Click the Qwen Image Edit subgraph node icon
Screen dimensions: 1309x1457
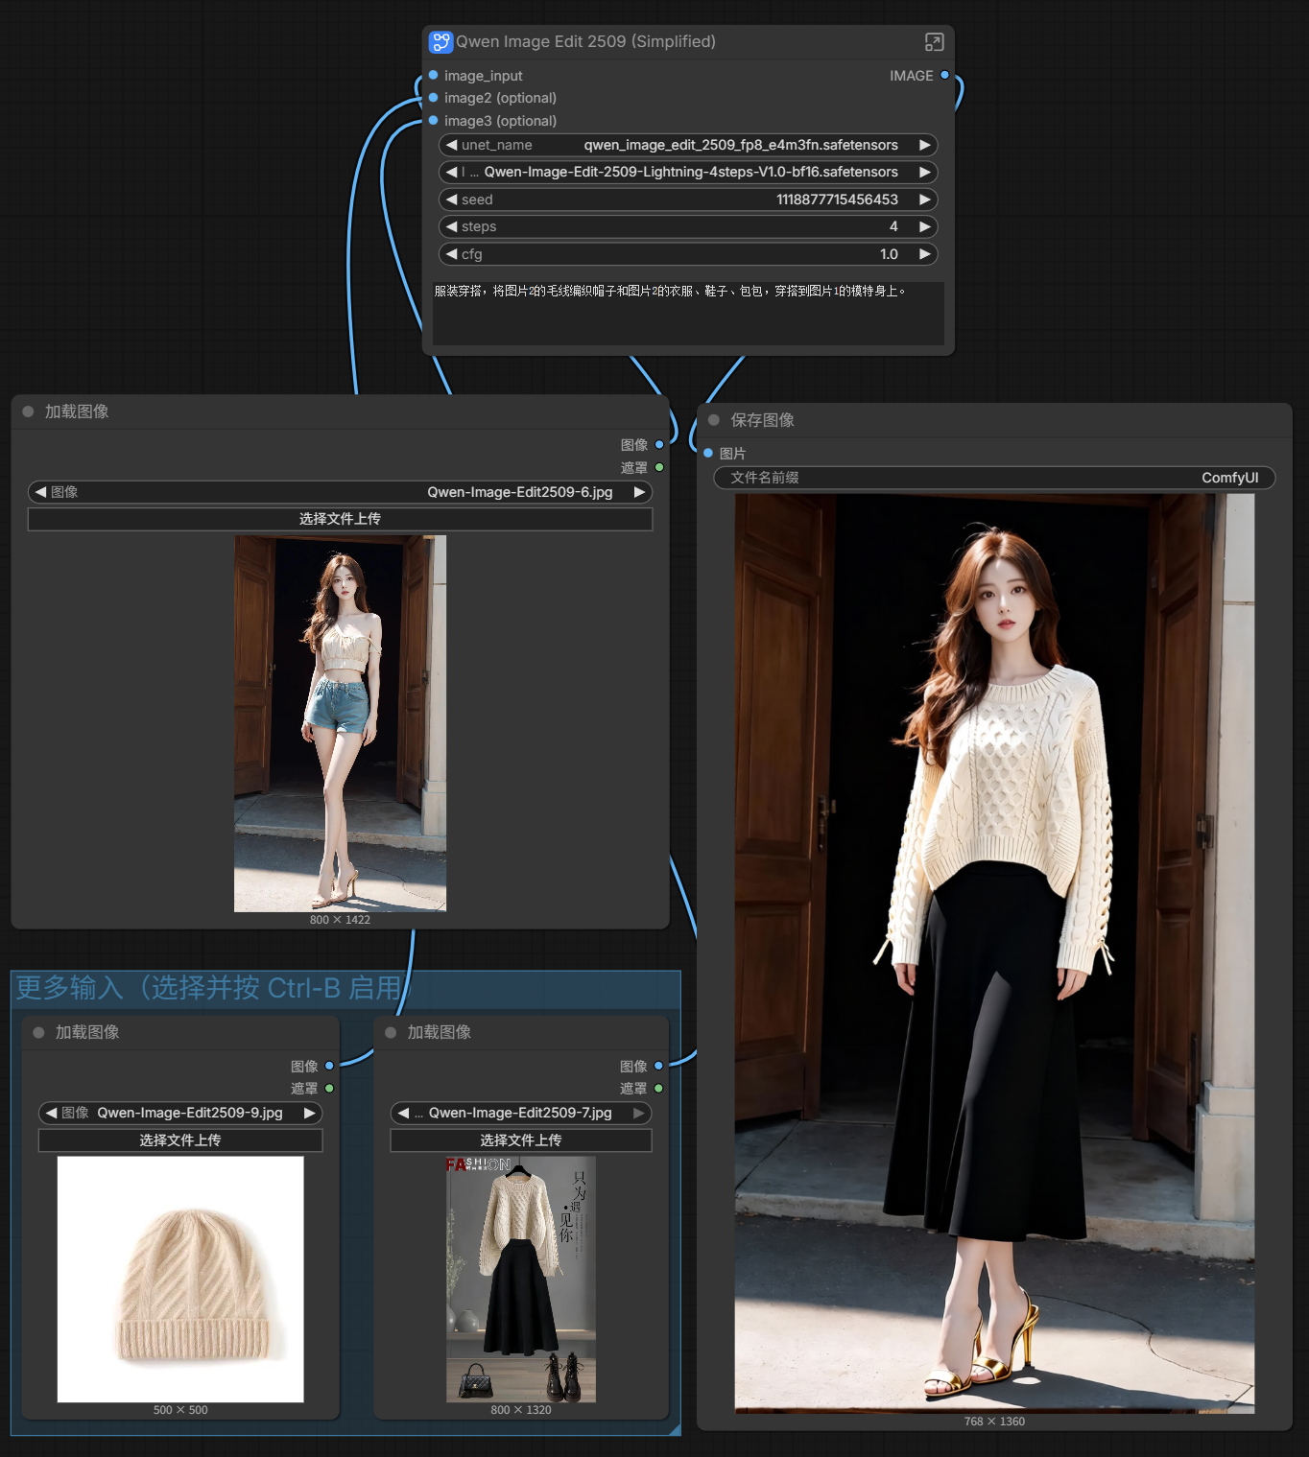[440, 41]
